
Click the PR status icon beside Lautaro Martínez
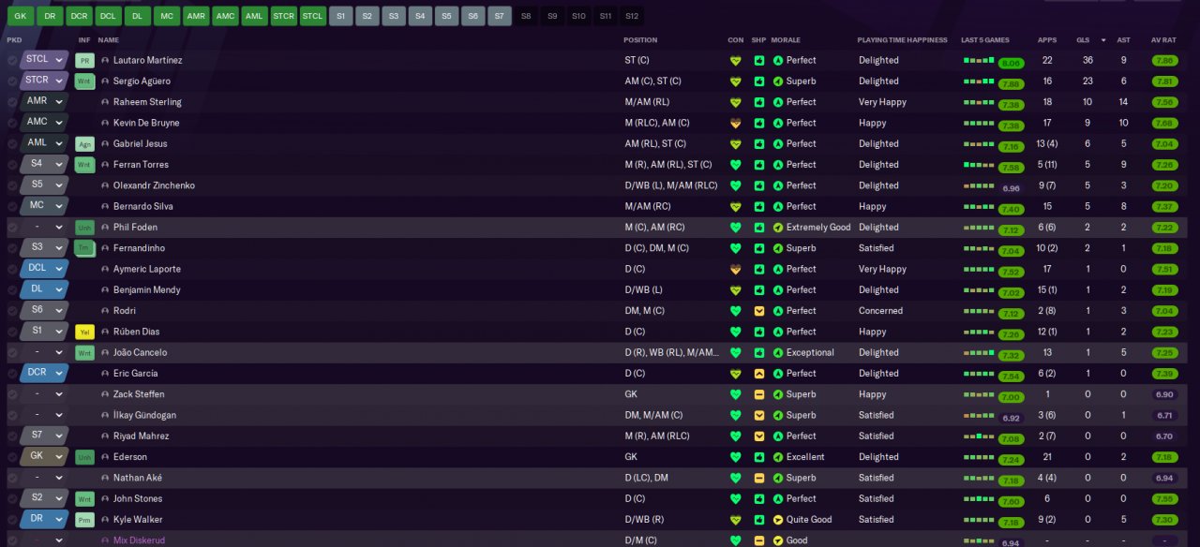[84, 60]
